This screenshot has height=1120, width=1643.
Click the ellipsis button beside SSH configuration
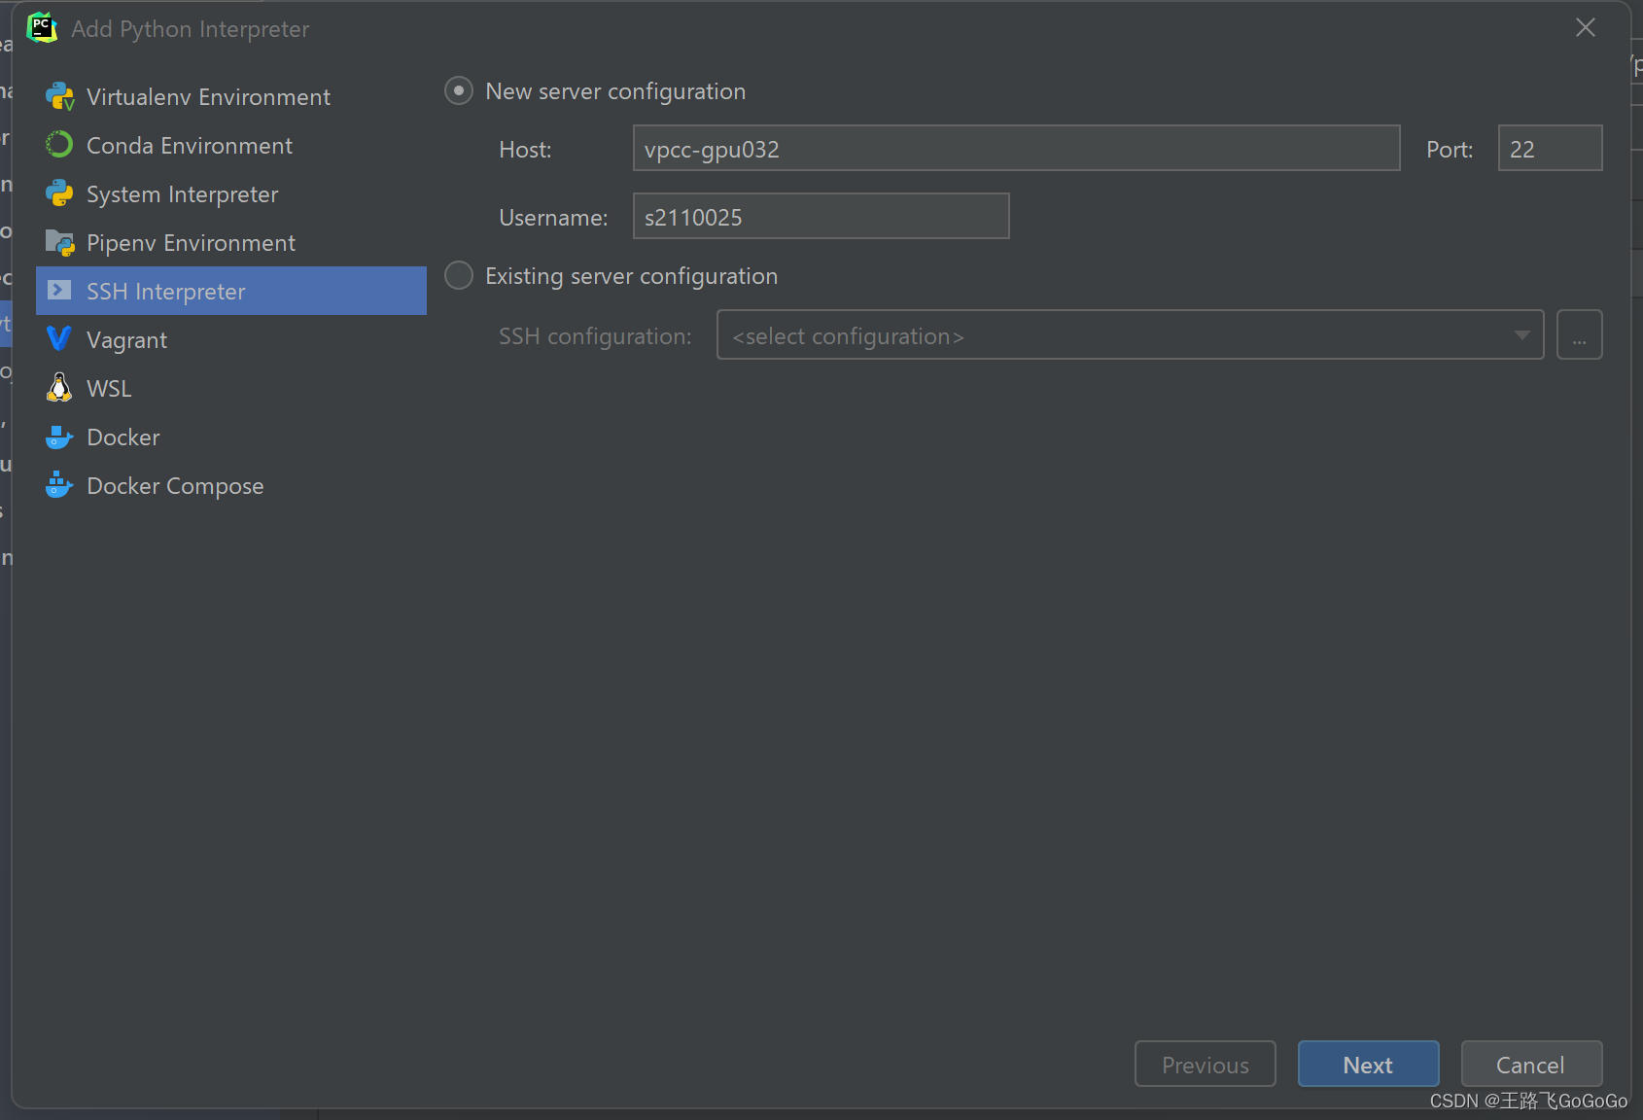coord(1579,334)
